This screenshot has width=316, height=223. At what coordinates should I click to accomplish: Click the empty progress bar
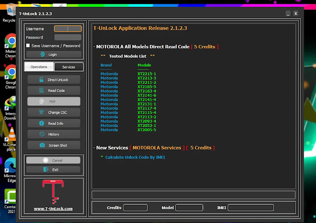click(194, 195)
